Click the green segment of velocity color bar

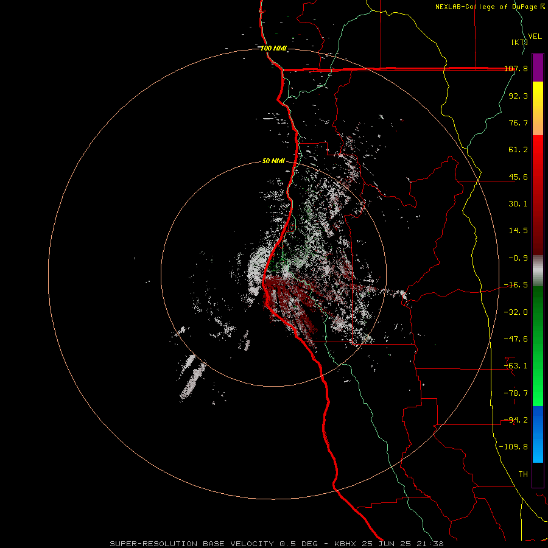coord(538,346)
